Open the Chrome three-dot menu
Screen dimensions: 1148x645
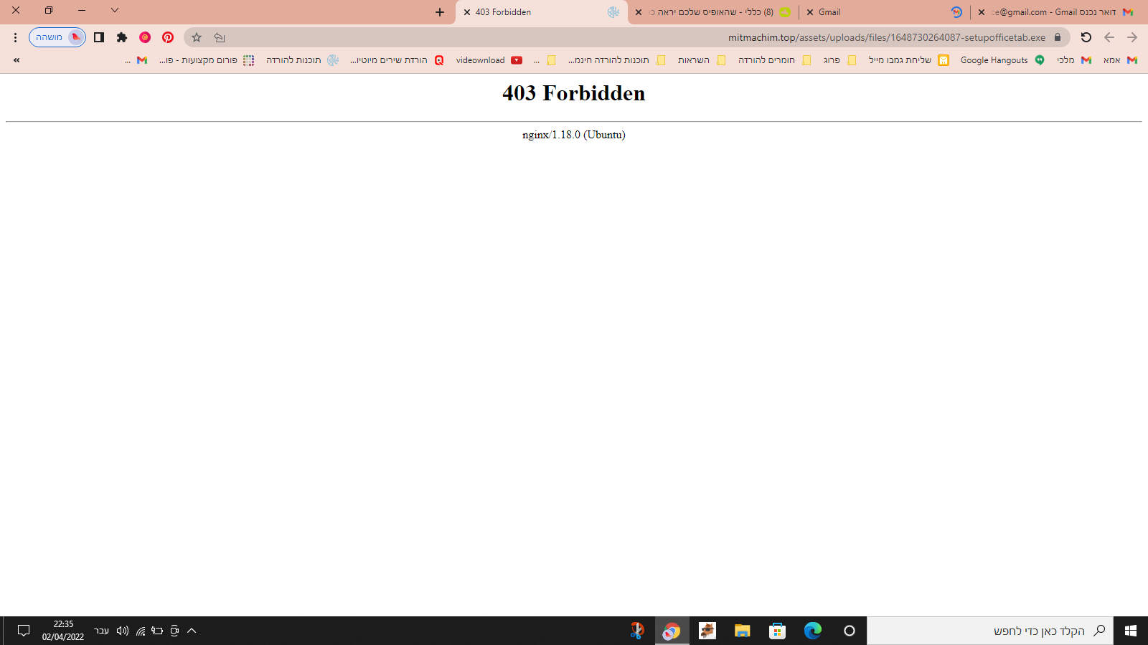(15, 37)
